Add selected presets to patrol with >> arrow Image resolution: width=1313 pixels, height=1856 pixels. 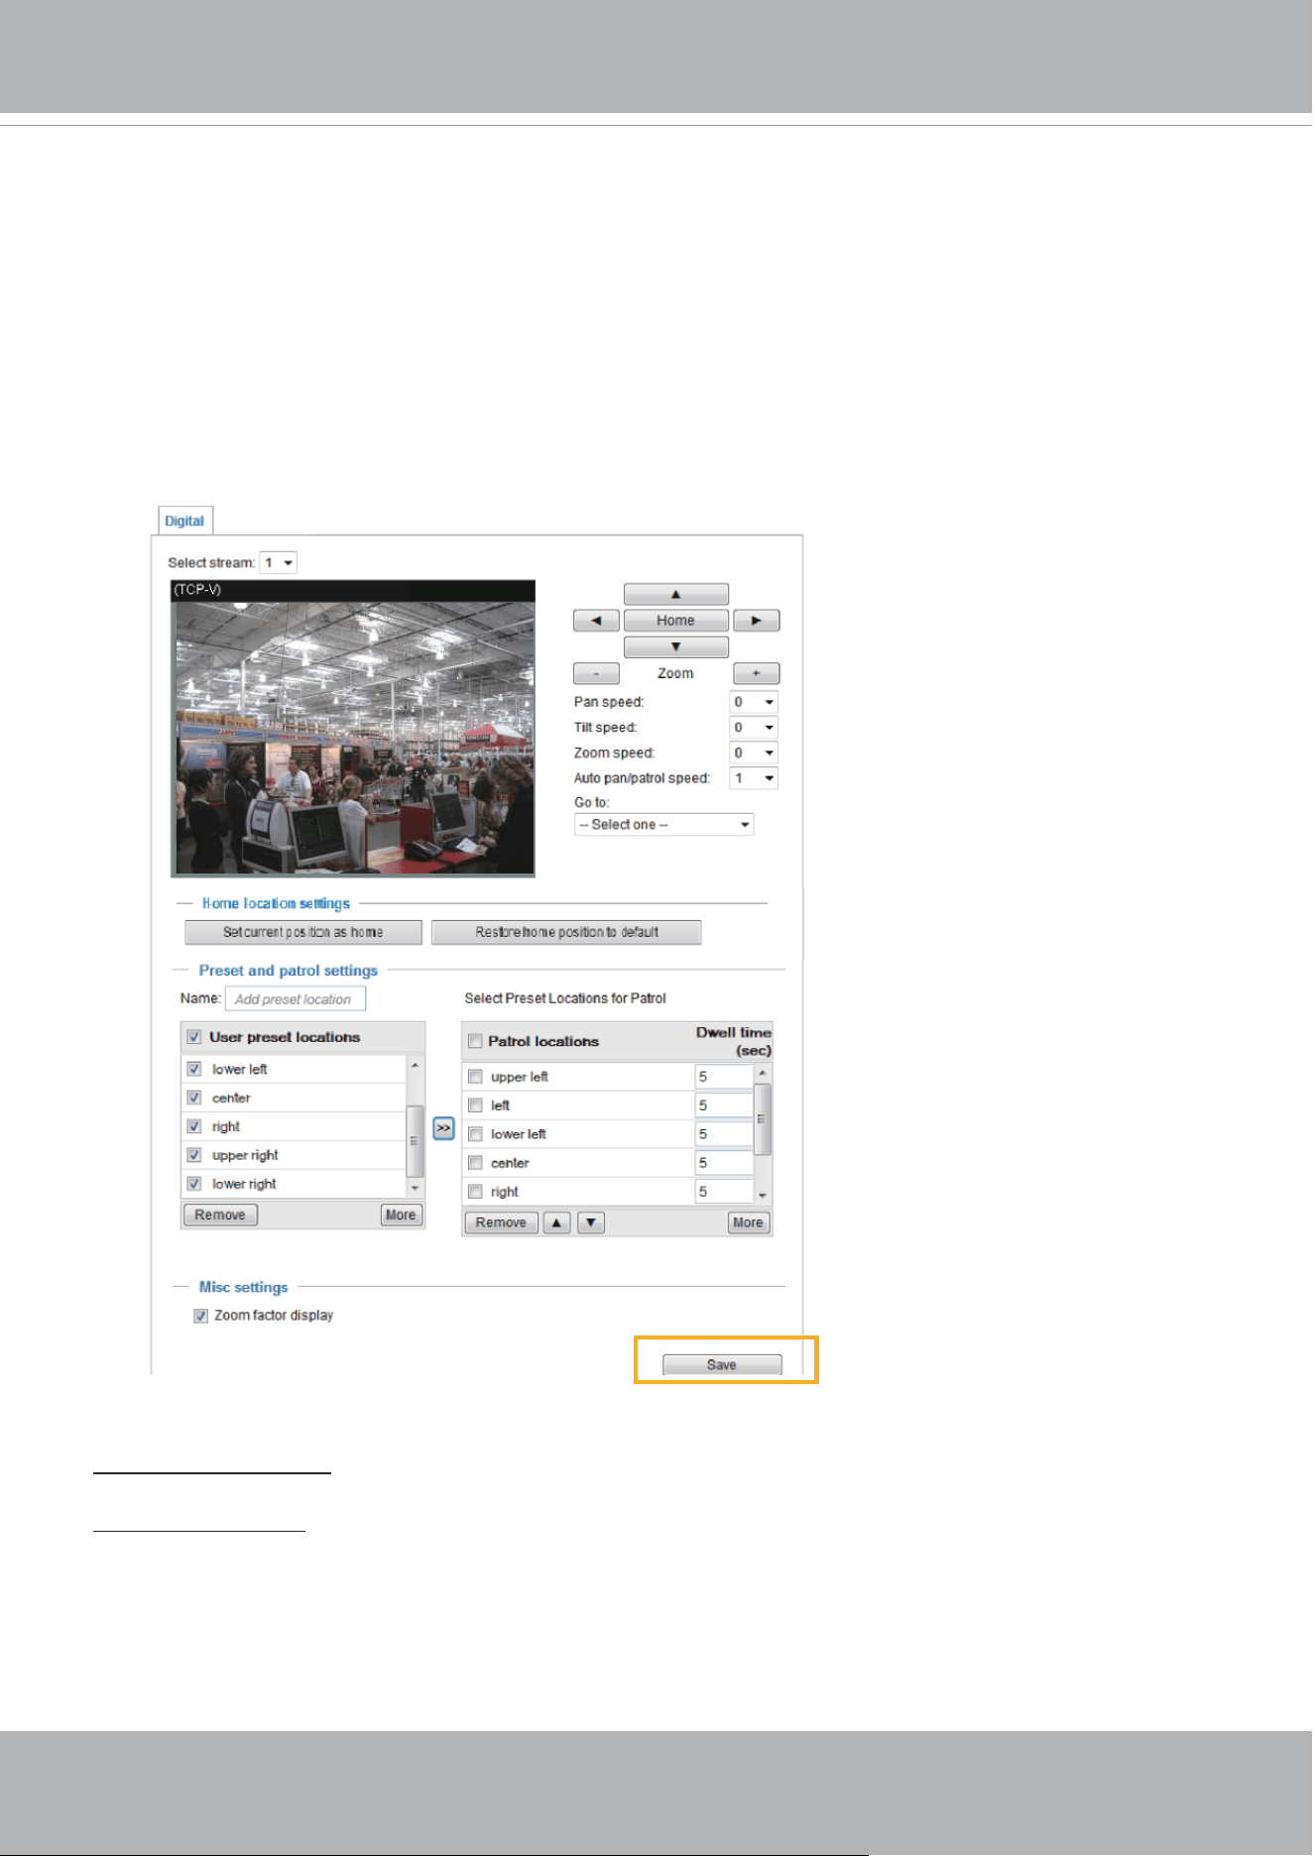[x=443, y=1128]
